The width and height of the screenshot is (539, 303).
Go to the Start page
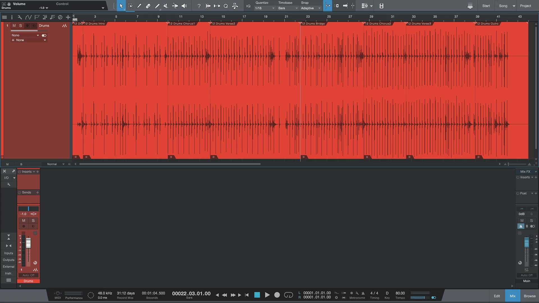(486, 6)
